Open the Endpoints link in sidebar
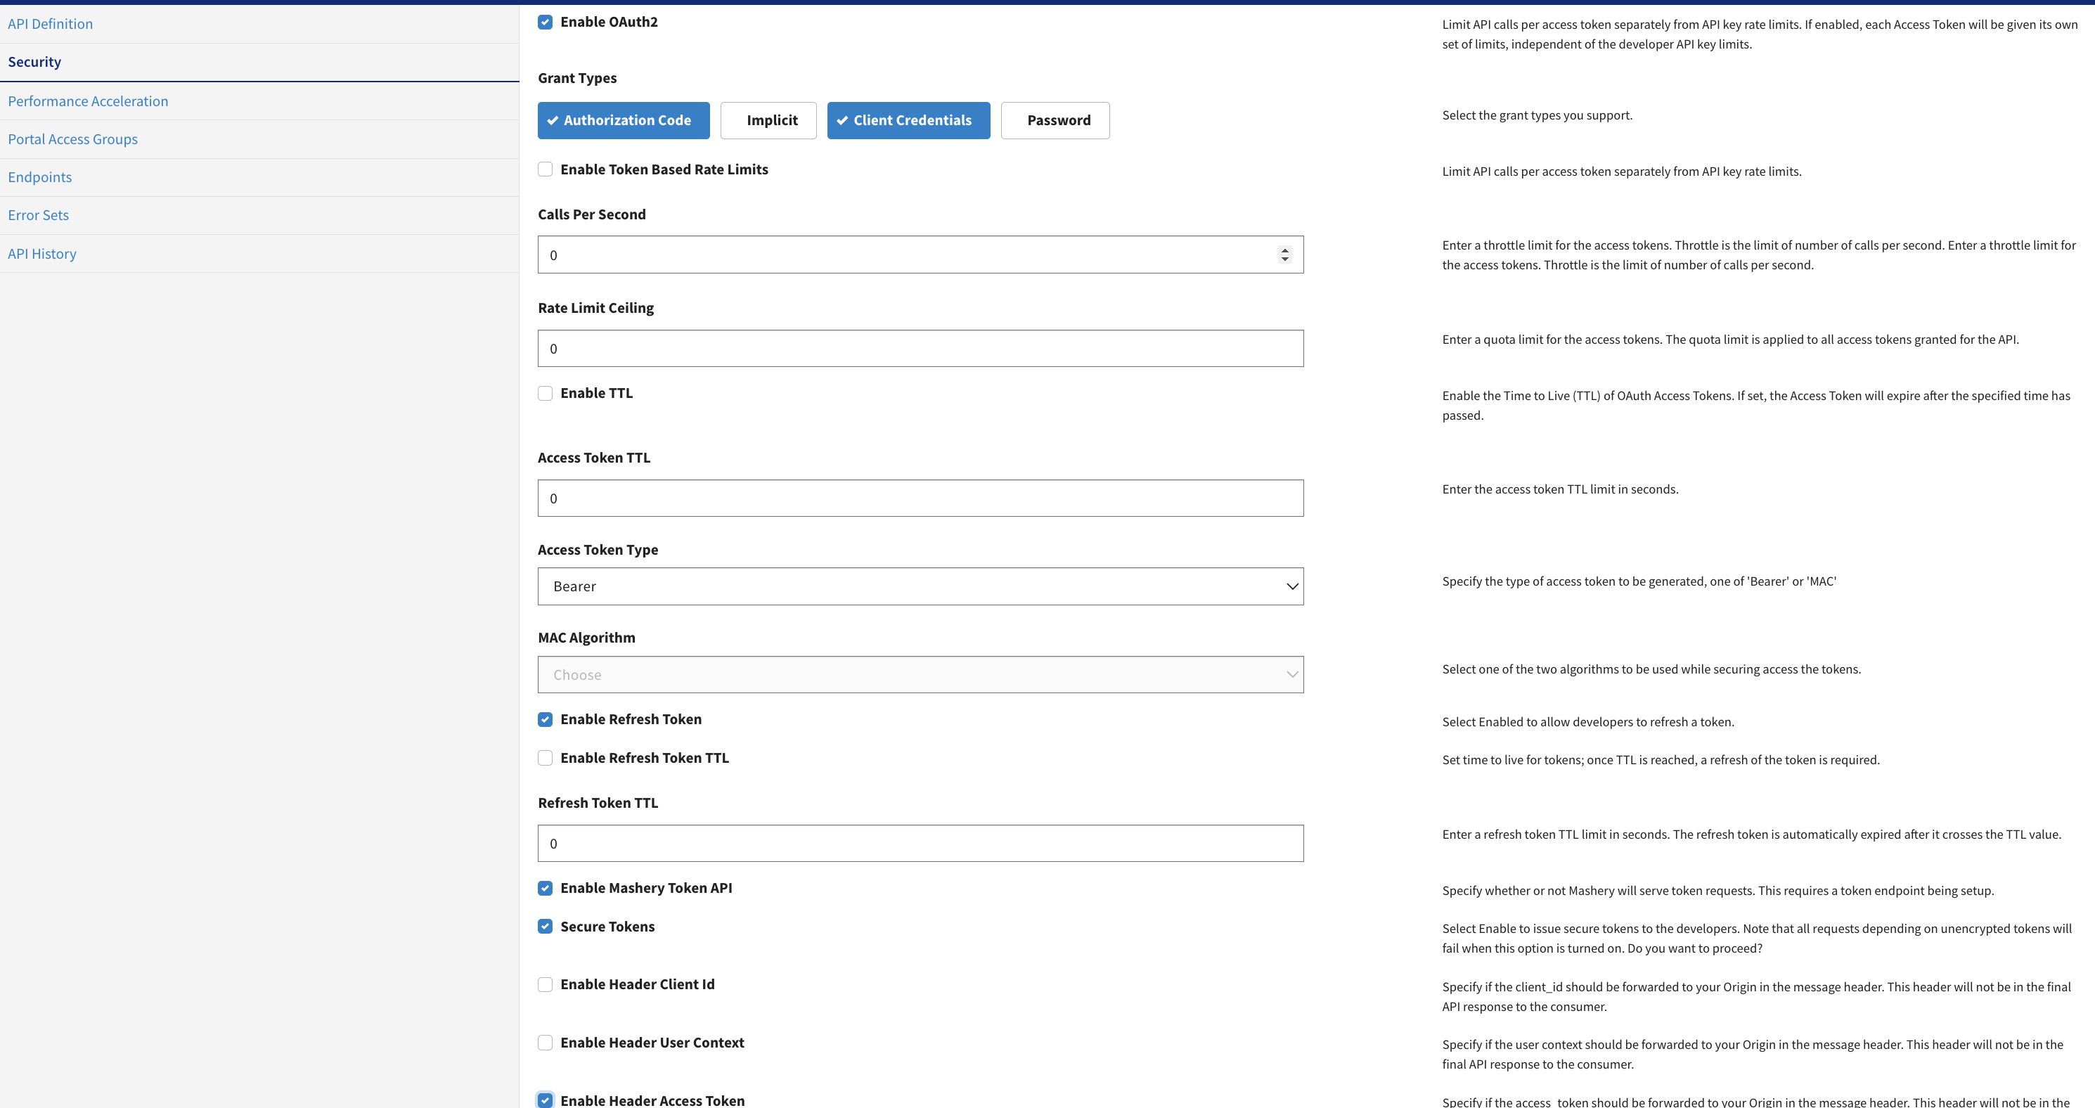This screenshot has height=1108, width=2095. [x=40, y=177]
